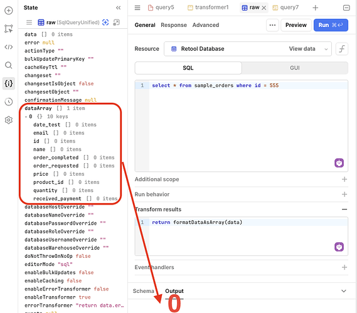
Task: Select the SQL mode toggle
Action: tap(188, 68)
